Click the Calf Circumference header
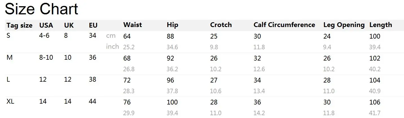The width and height of the screenshot is (404, 118). click(x=284, y=25)
